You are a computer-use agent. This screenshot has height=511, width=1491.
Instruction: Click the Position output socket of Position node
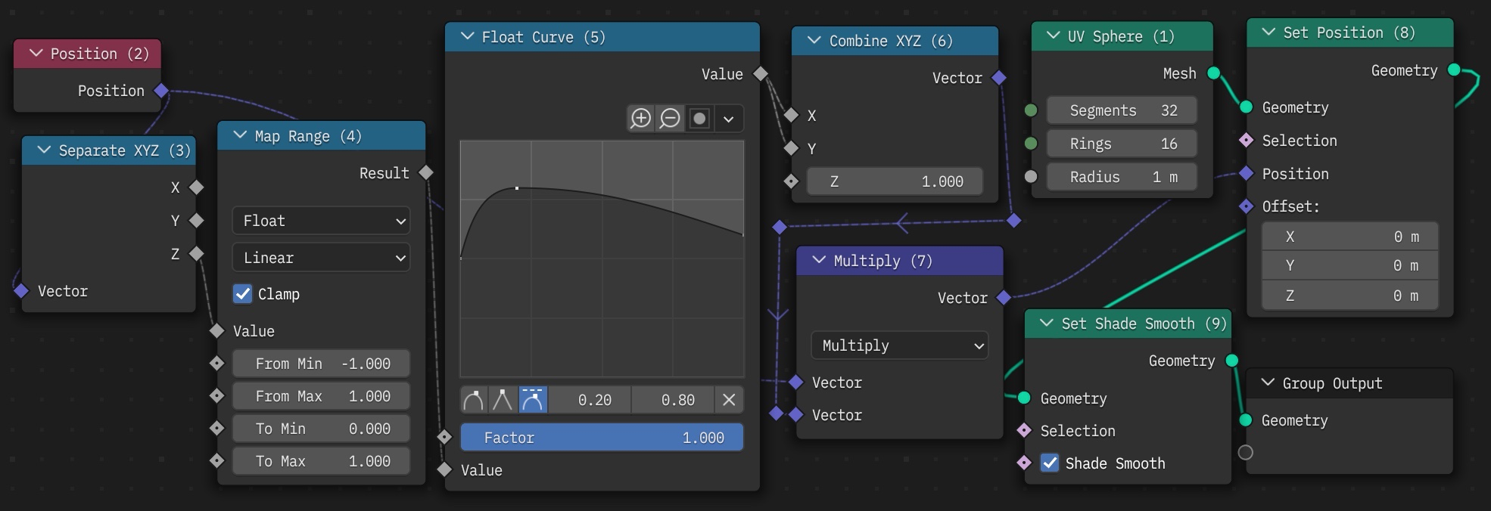(161, 91)
